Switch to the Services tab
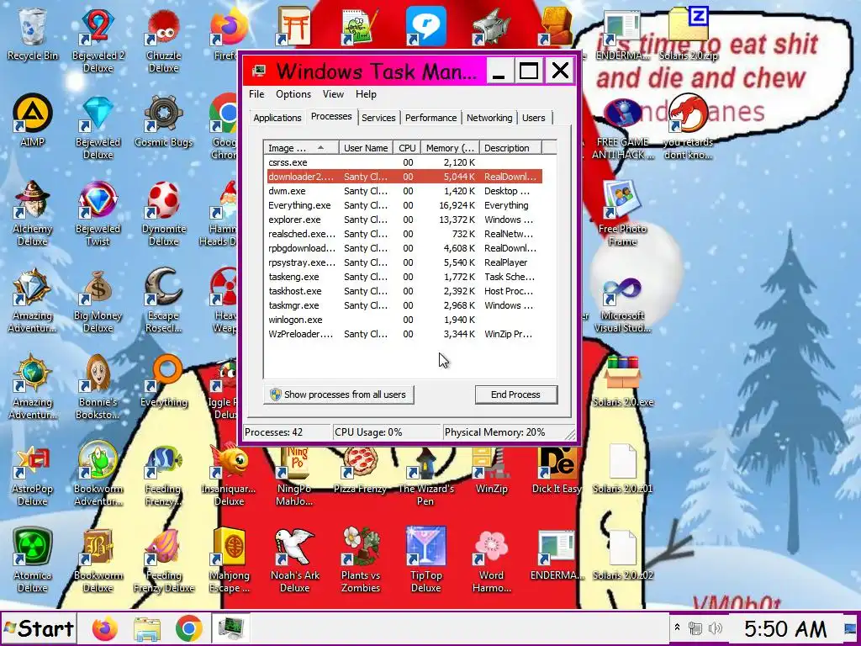The image size is (861, 646). pyautogui.click(x=378, y=118)
